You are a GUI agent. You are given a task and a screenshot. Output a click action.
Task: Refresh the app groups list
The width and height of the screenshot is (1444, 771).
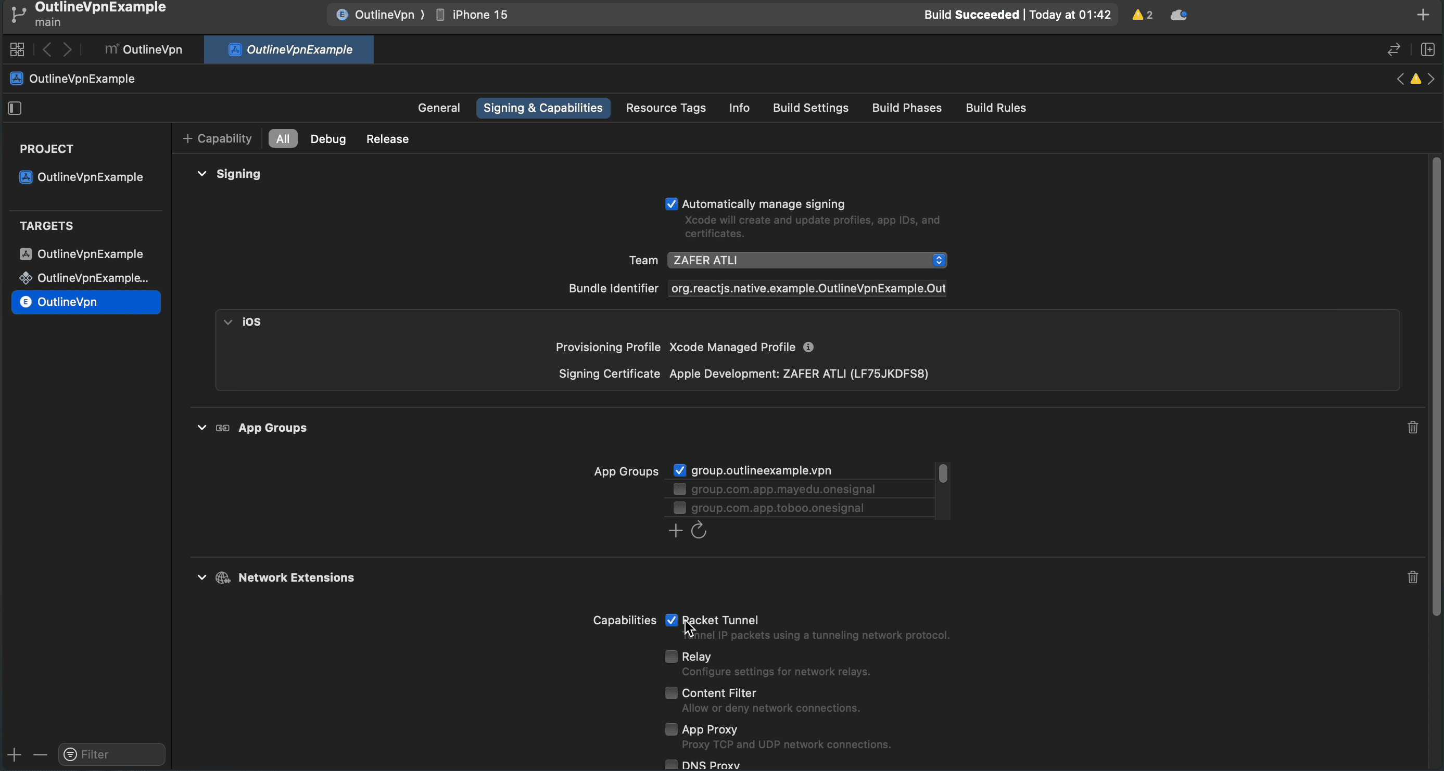(x=699, y=530)
